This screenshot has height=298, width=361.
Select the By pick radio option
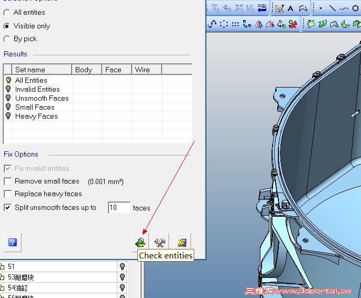click(7, 39)
